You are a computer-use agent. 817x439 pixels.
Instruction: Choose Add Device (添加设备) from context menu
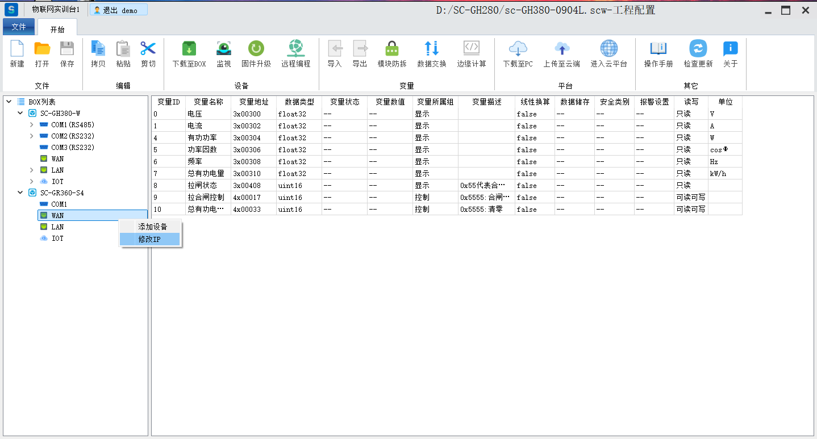[x=152, y=227]
